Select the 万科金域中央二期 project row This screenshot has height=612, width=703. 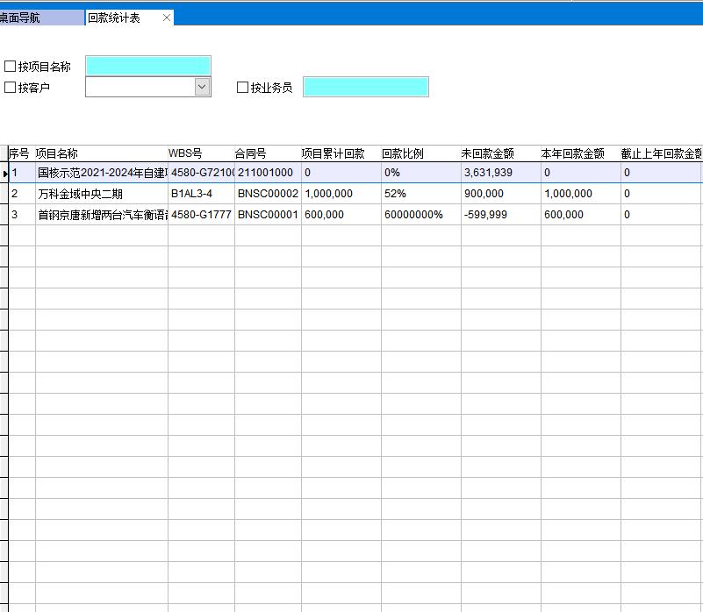81,194
